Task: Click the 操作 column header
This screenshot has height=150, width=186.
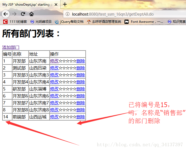Action: tap(68, 54)
